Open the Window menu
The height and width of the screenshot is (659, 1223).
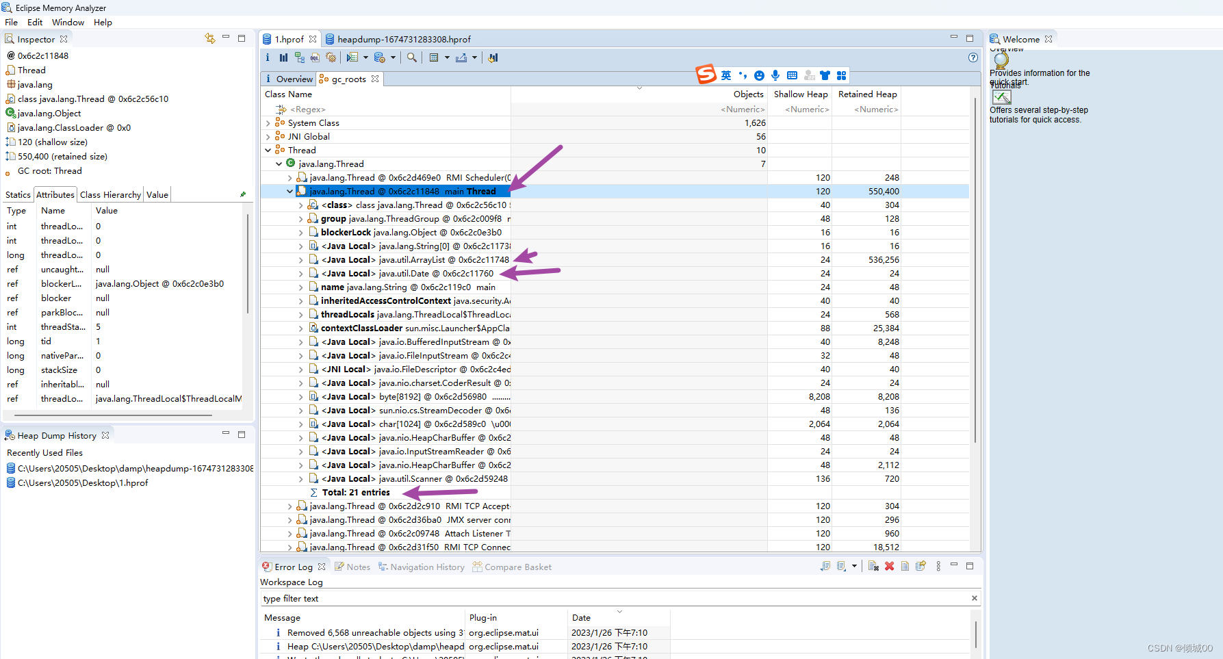point(68,22)
